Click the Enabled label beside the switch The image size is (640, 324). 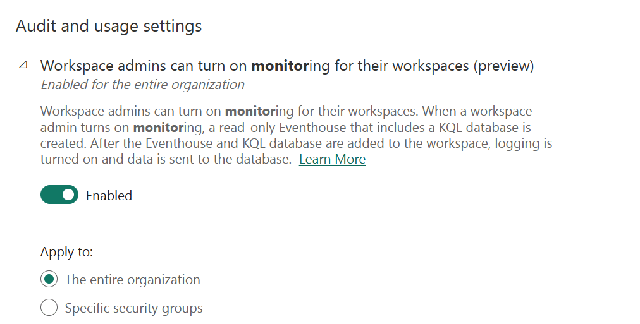pyautogui.click(x=109, y=196)
